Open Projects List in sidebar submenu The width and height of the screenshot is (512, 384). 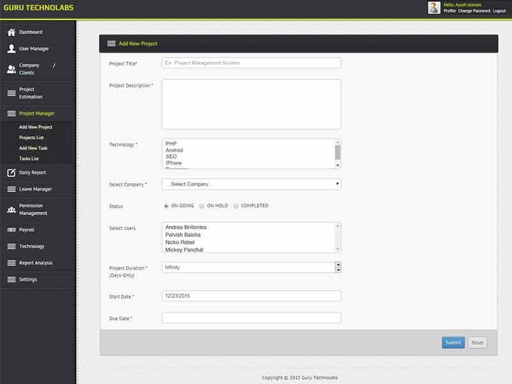pos(31,138)
